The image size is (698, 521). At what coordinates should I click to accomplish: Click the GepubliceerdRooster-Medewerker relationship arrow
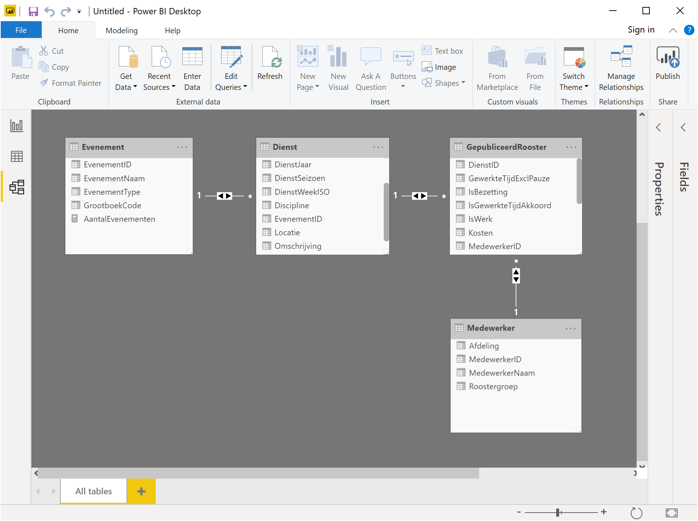[516, 276]
